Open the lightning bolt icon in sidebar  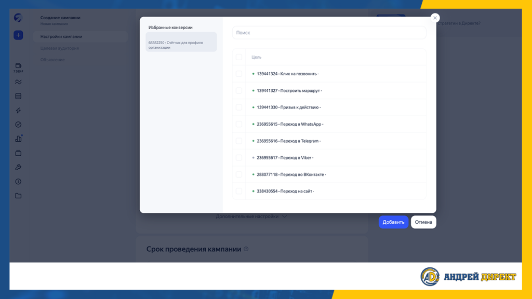(x=18, y=111)
